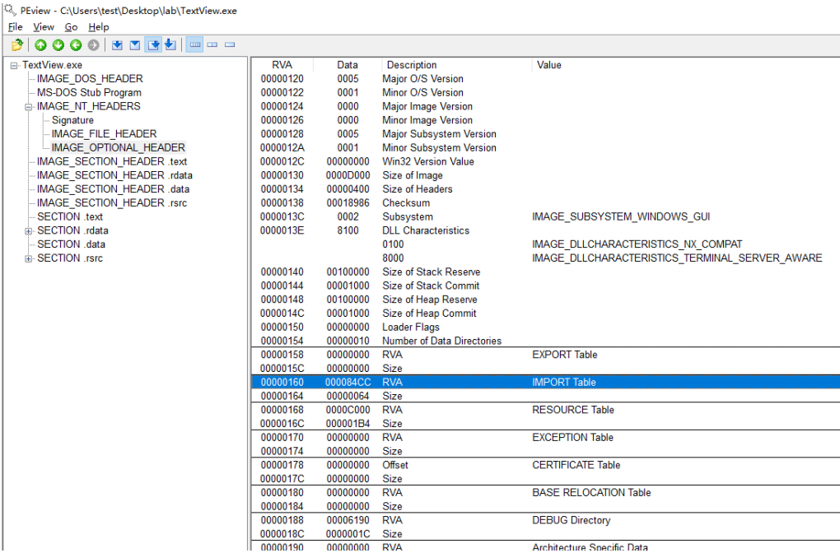Image resolution: width=840 pixels, height=553 pixels.
Task: Select the two-segment width toolbar icon
Action: 212,45
